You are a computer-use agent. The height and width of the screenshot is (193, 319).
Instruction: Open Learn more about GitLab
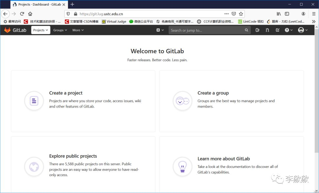pos(224,159)
